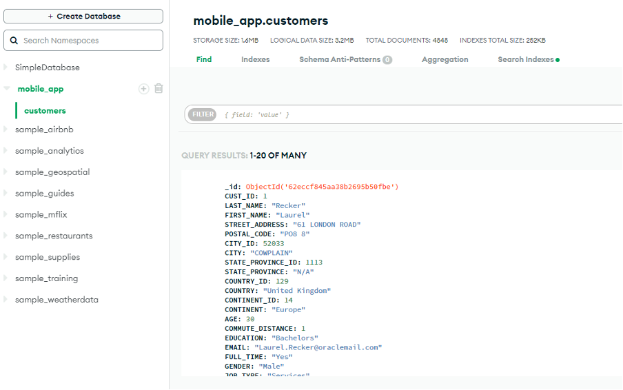
Task: Expand the sample_mflix database arrow
Action: 5,214
